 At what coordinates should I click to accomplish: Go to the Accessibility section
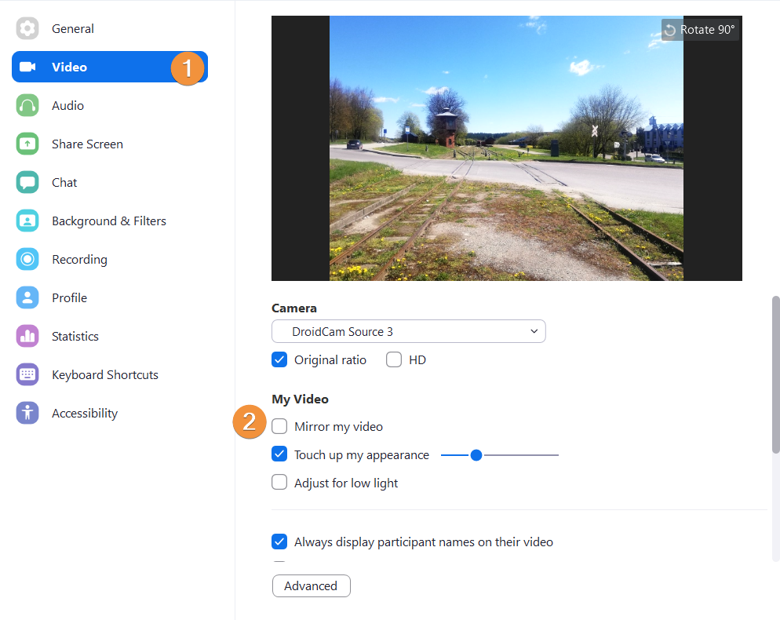84,414
